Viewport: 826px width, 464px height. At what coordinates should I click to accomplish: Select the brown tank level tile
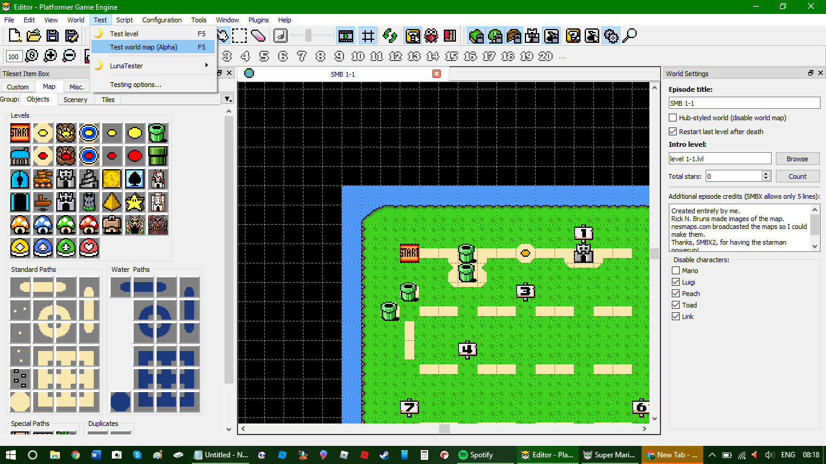[43, 179]
